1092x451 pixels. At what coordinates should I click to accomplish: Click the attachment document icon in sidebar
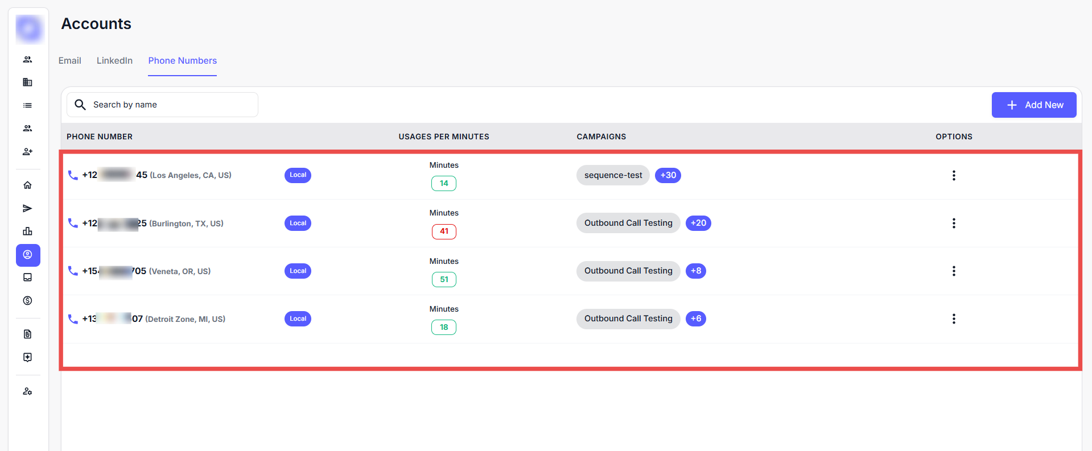(x=27, y=334)
